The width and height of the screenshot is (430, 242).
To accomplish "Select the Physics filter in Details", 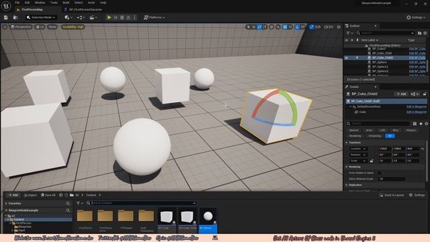I will [411, 130].
